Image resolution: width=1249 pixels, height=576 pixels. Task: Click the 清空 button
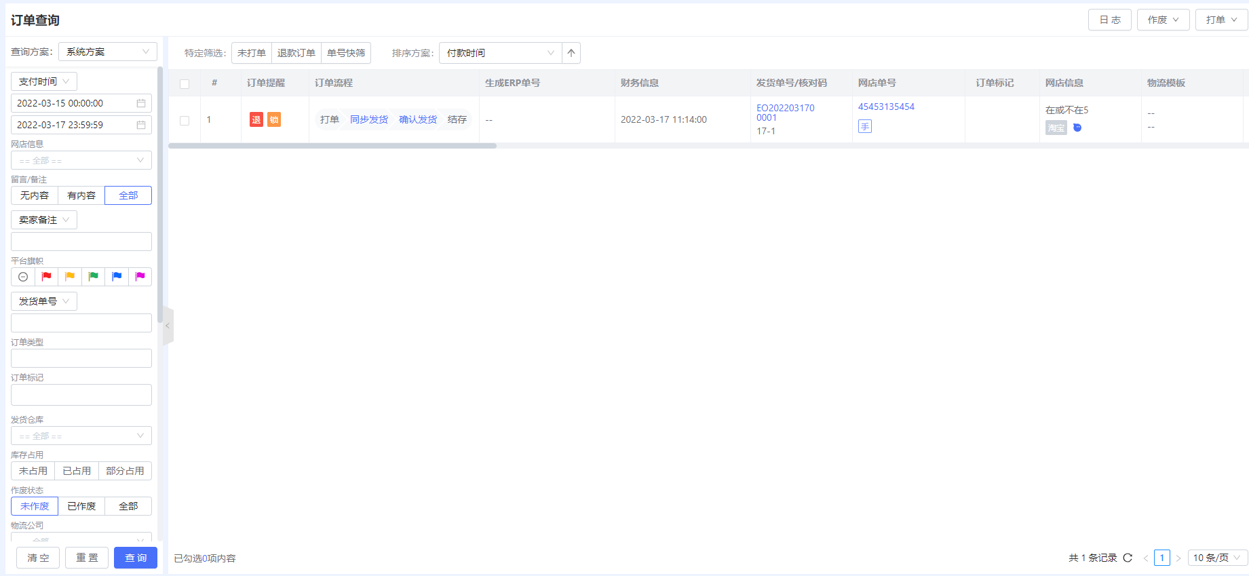(x=38, y=558)
